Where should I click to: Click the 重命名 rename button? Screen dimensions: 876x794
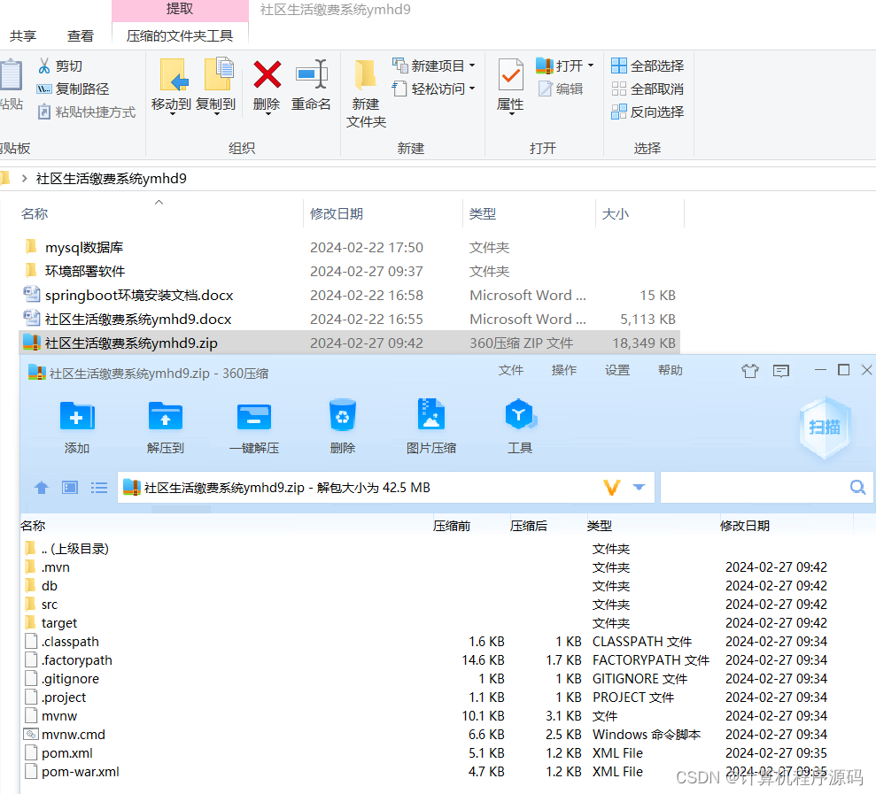[x=311, y=89]
